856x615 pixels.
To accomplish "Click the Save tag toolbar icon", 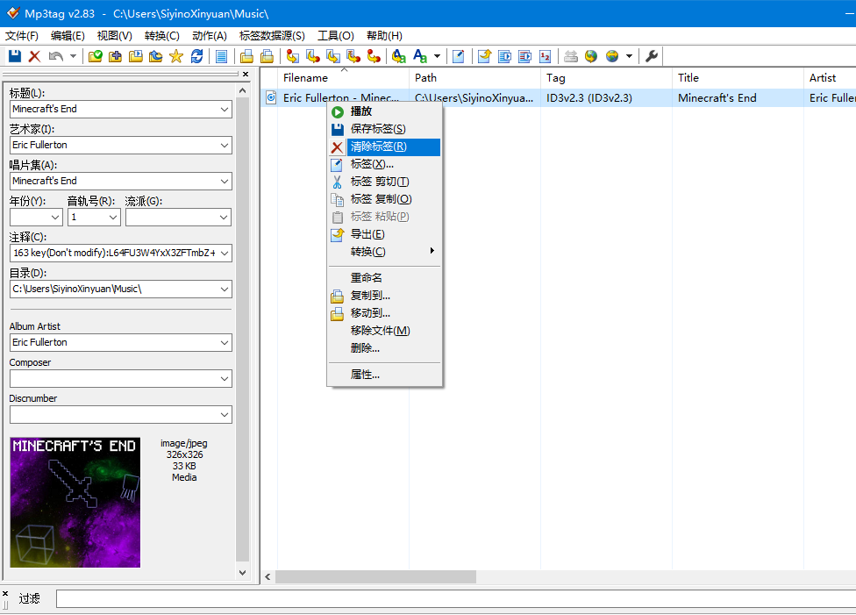I will click(15, 56).
